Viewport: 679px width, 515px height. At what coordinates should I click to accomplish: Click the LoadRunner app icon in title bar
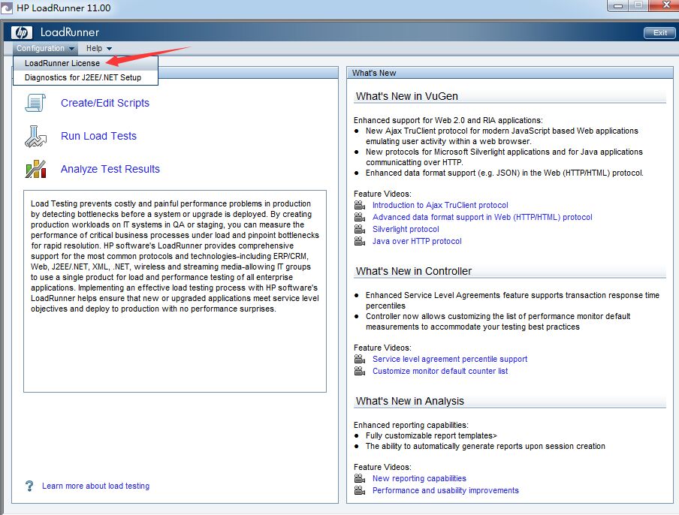[x=7, y=8]
